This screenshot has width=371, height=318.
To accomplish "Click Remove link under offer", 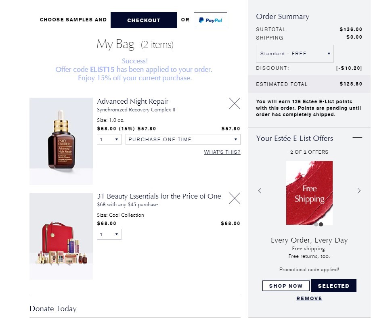I will (x=309, y=298).
